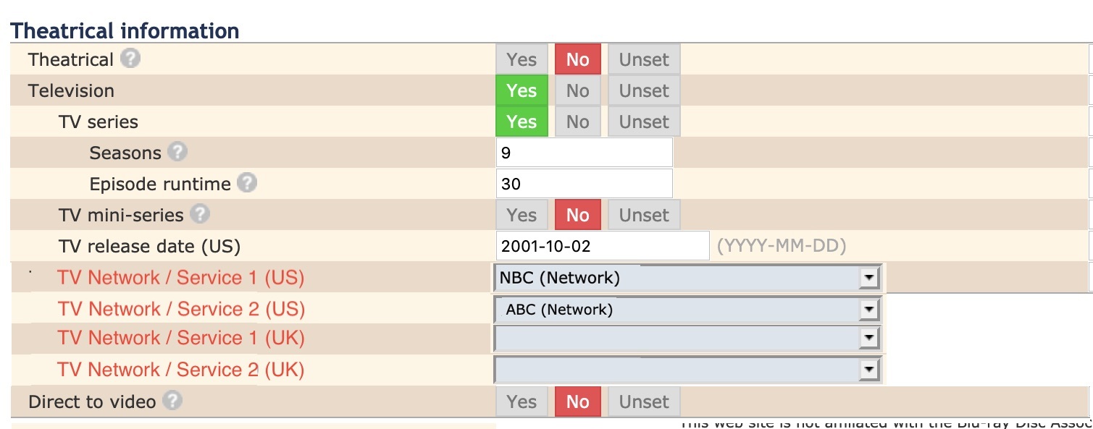1093x429 pixels.
Task: Click the Television Unset button
Action: click(x=644, y=90)
